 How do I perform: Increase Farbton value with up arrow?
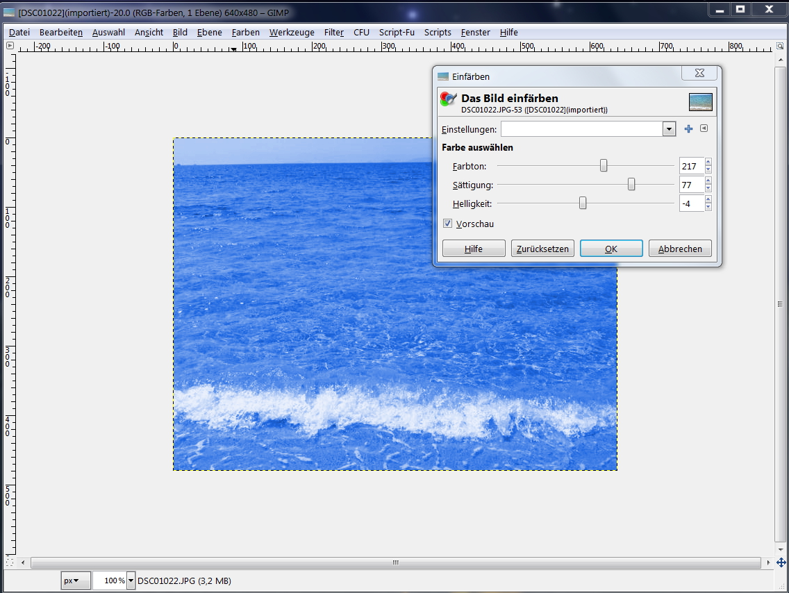708,162
